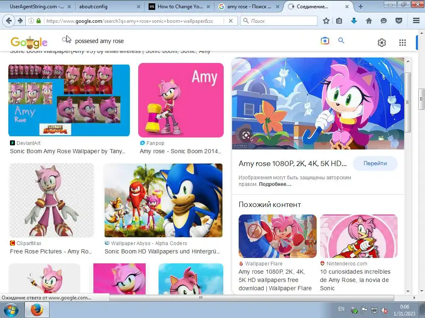Click the green shield tray icon

click(x=354, y=311)
